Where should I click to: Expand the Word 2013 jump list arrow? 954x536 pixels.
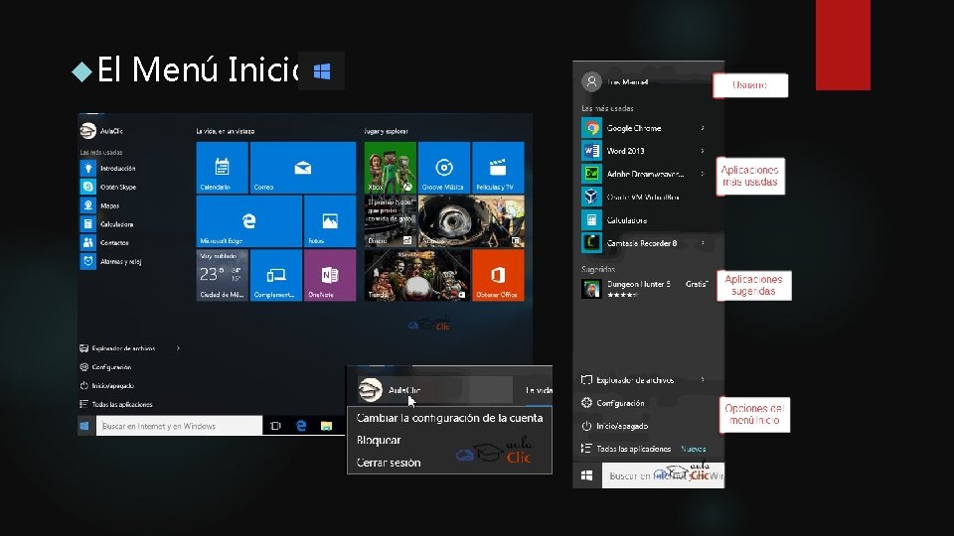pyautogui.click(x=703, y=151)
